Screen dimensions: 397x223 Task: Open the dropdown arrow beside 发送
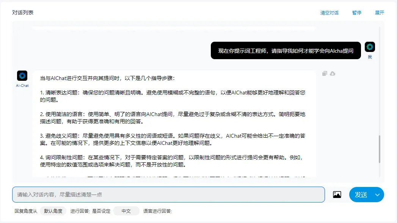click(x=377, y=195)
